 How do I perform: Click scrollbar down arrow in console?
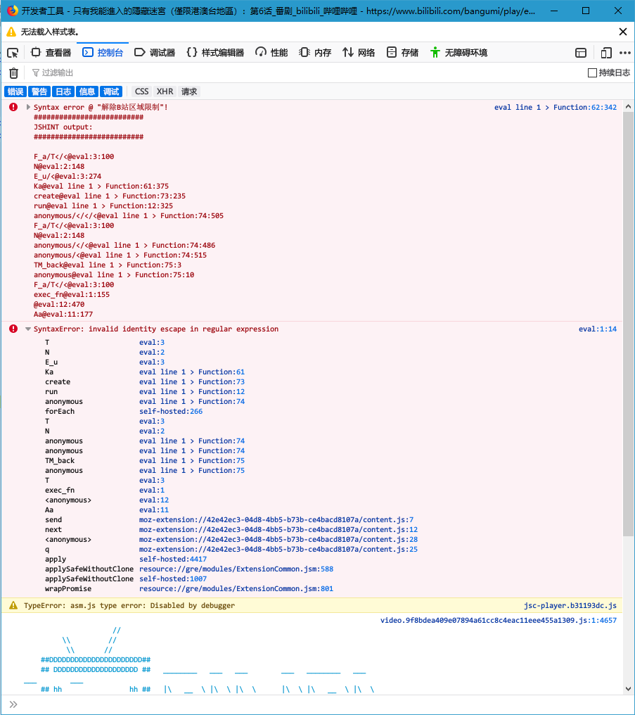(628, 688)
